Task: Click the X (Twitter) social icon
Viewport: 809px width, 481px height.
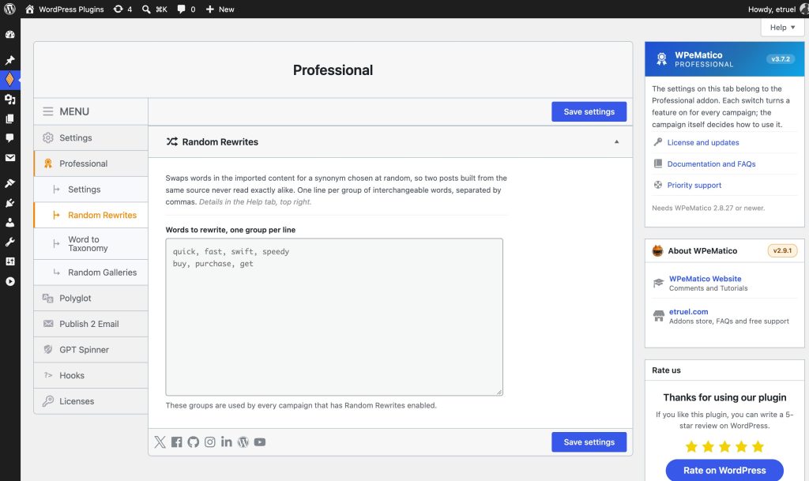Action: (x=160, y=442)
